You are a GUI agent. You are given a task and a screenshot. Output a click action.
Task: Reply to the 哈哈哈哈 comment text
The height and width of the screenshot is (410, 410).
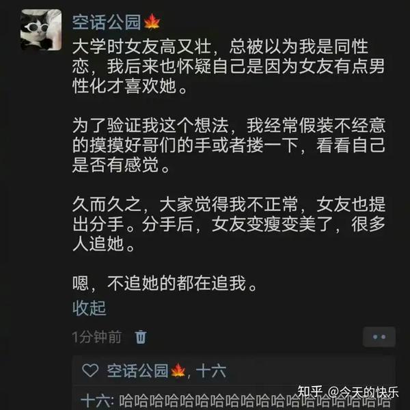click(255, 401)
